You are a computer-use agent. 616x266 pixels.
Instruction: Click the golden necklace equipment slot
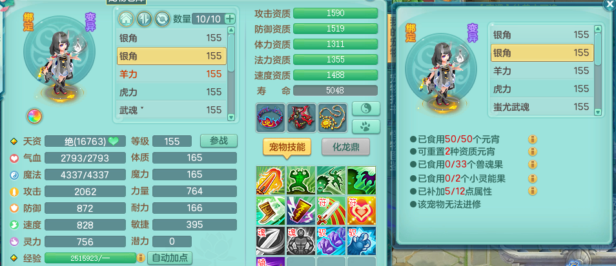(x=333, y=117)
